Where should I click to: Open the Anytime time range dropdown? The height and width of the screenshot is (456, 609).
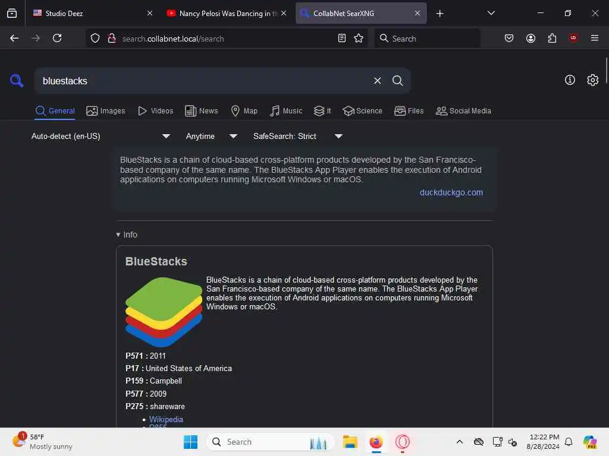click(211, 136)
